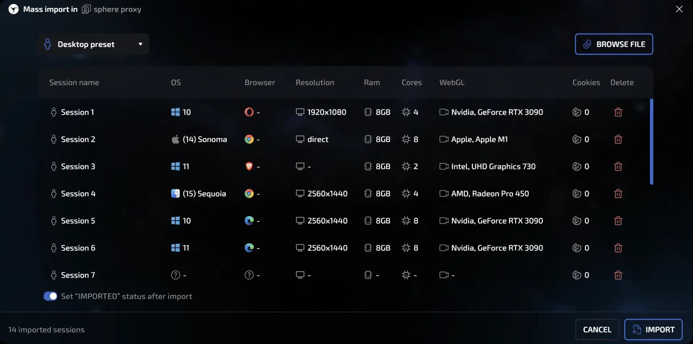Screen dimensions: 693x344
Task: Click the WebGL column header
Action: click(x=452, y=83)
